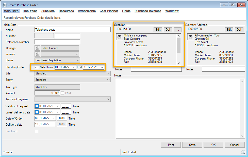Viewport: 248px width, 157px height.
Task: Open the Cost Planner tab
Action: point(109,11)
